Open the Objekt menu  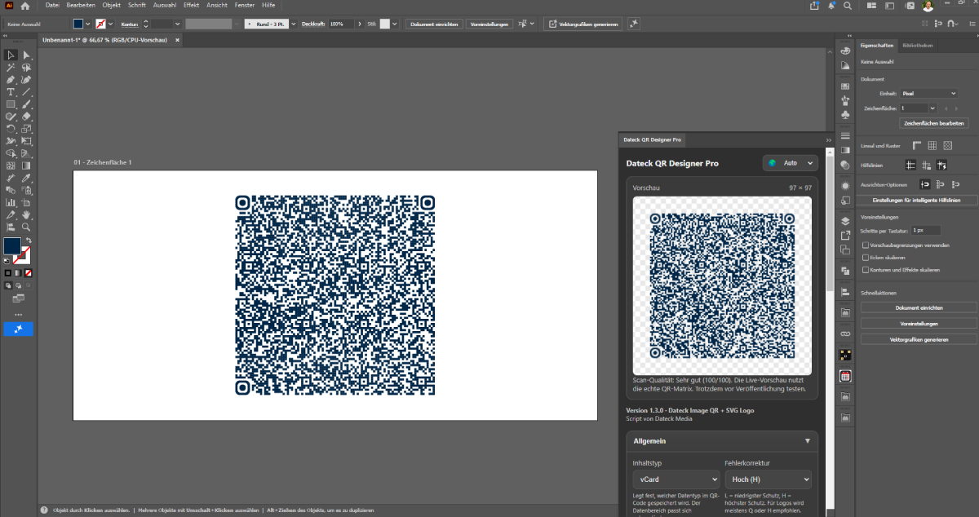(111, 5)
